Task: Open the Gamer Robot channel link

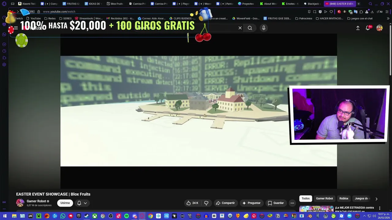Action: (x=36, y=201)
